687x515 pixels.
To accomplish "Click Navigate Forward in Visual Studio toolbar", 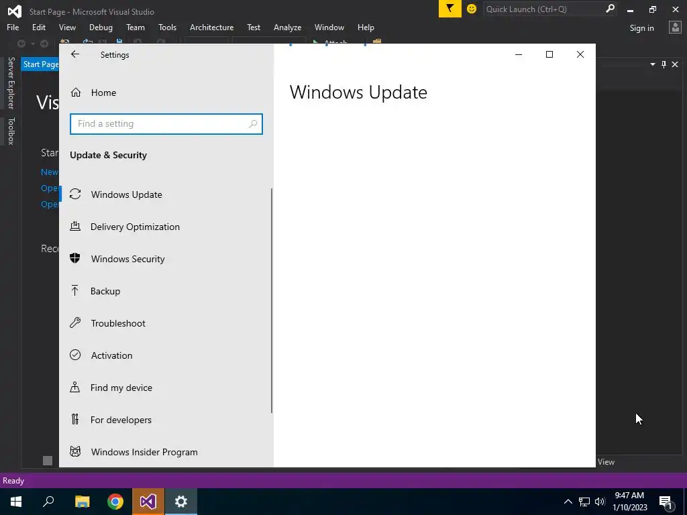I will [x=44, y=44].
